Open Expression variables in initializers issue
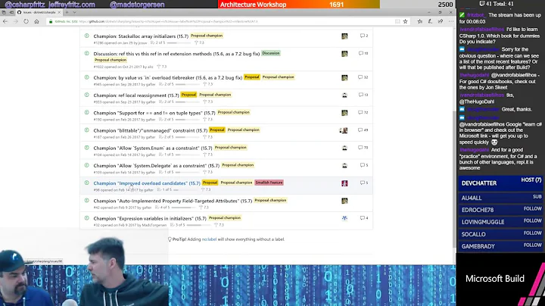545x306 pixels. pos(150,219)
